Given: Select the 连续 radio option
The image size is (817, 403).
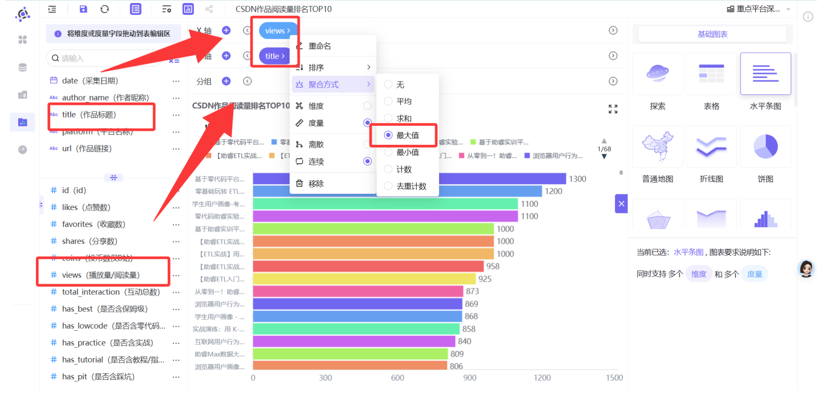Looking at the screenshot, I should [368, 161].
